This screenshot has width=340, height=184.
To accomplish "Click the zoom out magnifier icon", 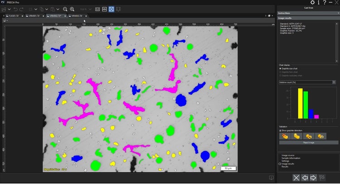I will pos(65,9).
